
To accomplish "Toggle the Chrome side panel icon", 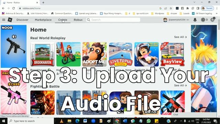I will (x=198, y=8).
